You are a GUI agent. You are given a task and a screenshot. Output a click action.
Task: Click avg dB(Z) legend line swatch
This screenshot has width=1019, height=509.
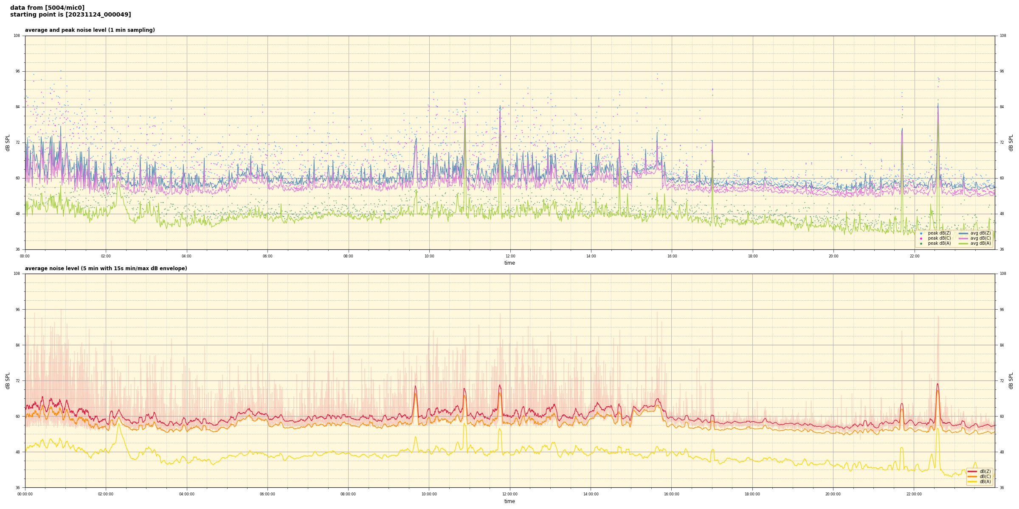tap(963, 233)
